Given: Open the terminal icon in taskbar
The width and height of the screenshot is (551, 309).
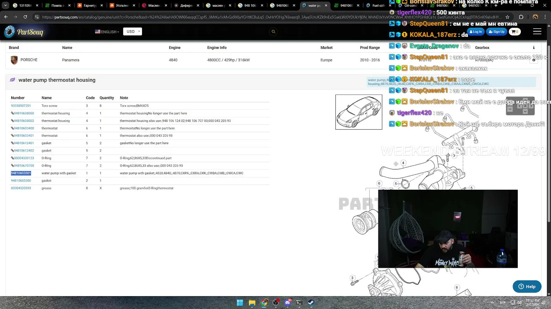Looking at the screenshot, I should pyautogui.click(x=299, y=303).
